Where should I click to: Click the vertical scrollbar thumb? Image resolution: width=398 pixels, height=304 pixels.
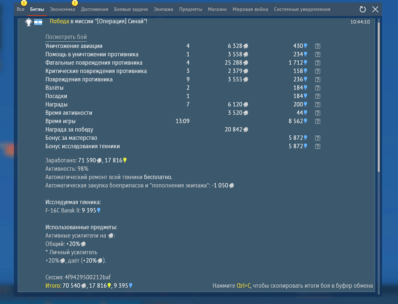point(379,97)
